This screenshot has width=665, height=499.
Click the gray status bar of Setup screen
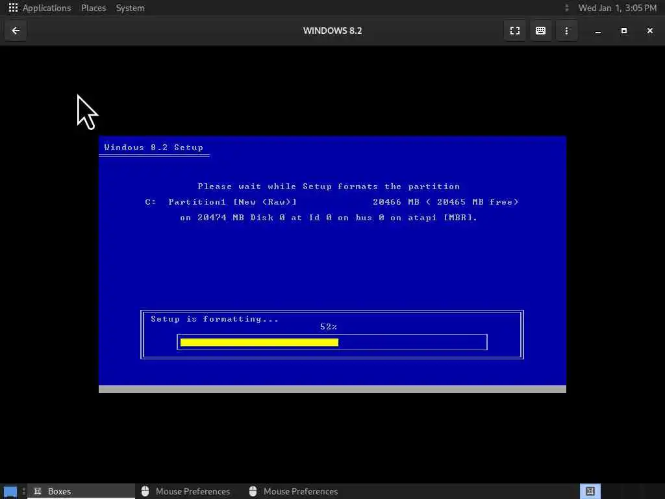coord(332,389)
